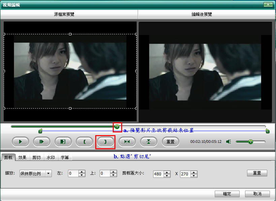276x201 pixels.
Task: Click the volume slider handle
Action: (250, 142)
